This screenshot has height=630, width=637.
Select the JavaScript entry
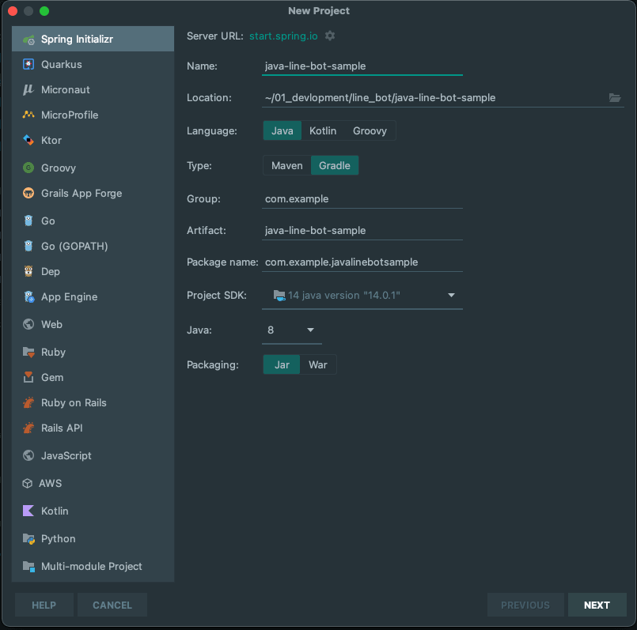[93, 455]
